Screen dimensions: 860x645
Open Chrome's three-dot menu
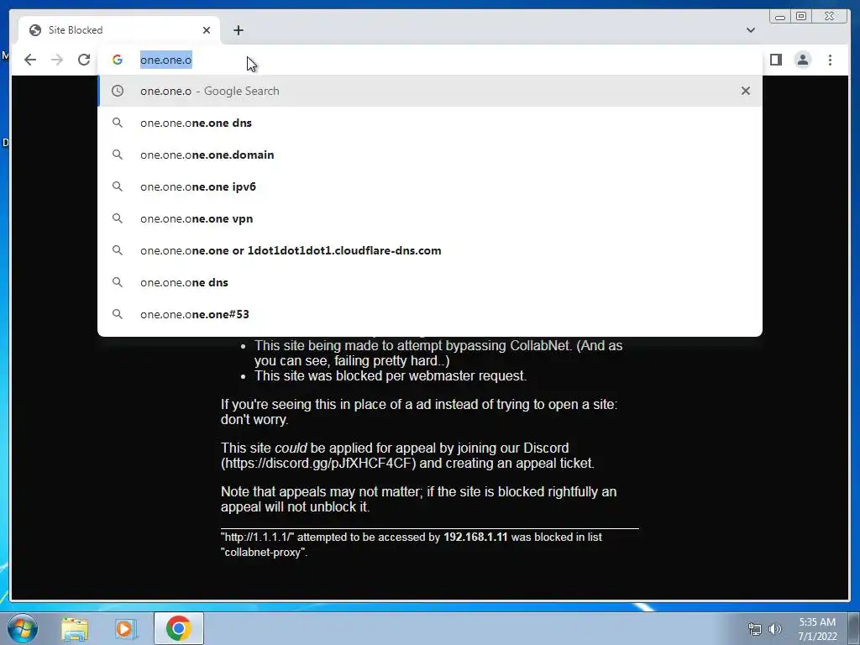click(x=830, y=60)
